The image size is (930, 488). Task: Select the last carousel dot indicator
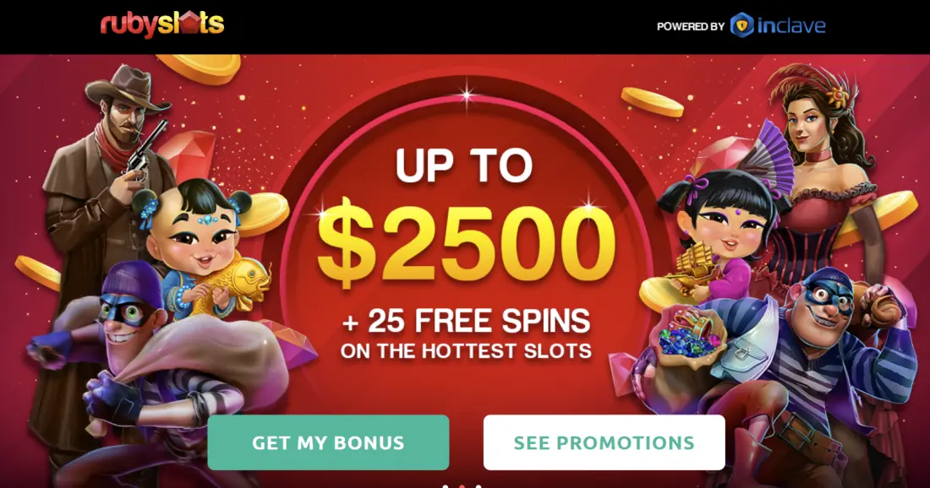coord(479,486)
